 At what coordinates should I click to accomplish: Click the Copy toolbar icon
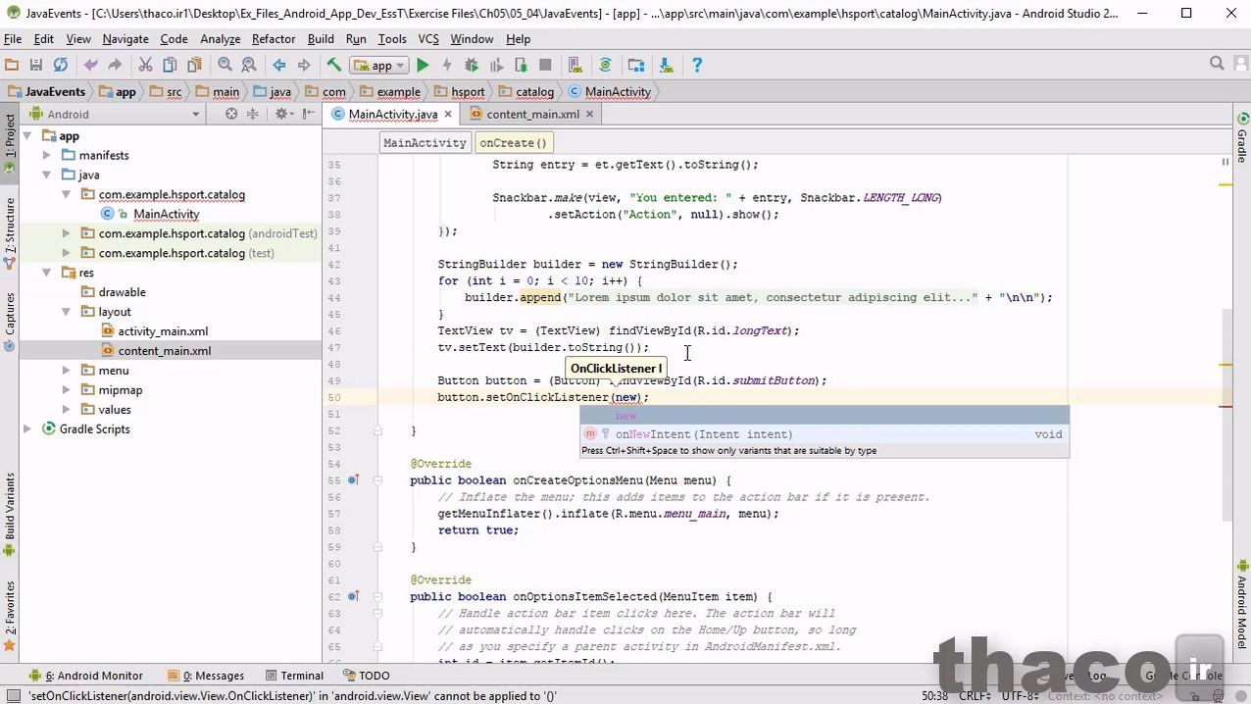click(x=170, y=65)
